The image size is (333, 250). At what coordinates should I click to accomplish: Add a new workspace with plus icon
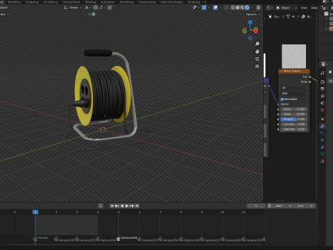(205, 2)
